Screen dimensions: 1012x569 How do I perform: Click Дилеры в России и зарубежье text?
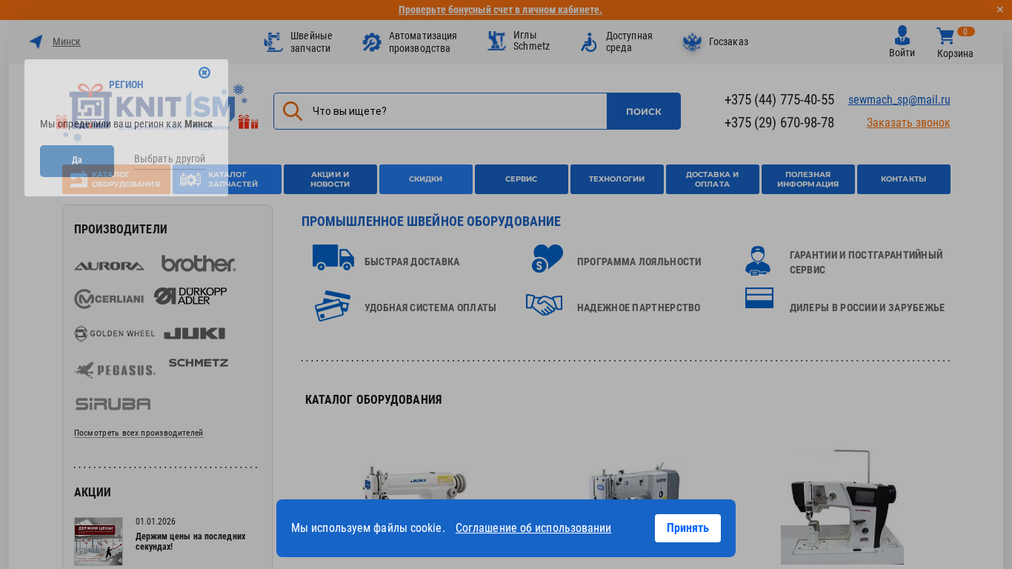[x=867, y=307]
